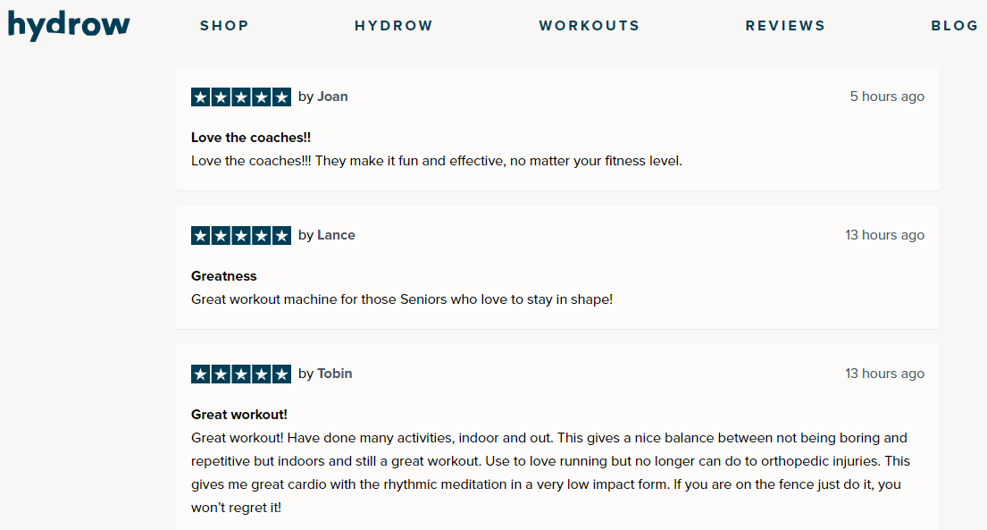Go to the Workouts section
This screenshot has width=987, height=530.
[590, 26]
